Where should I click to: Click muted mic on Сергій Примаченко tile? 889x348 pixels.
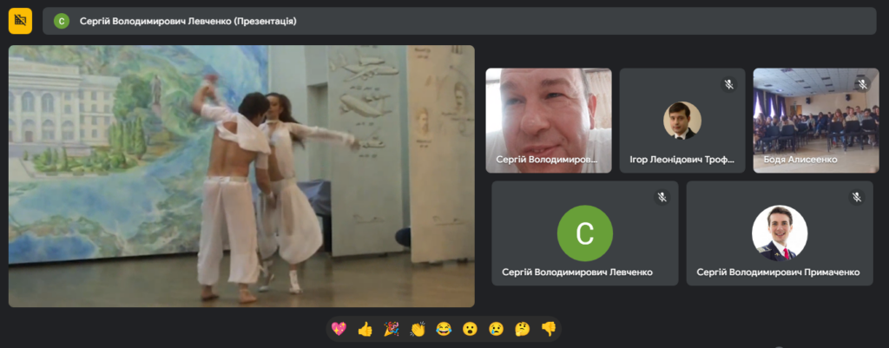856,197
